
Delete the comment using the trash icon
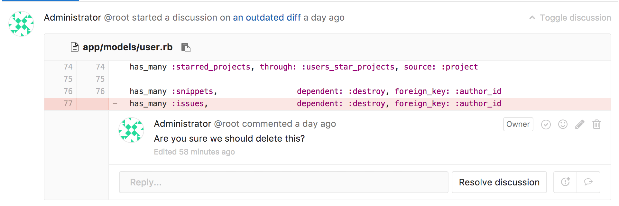(x=596, y=124)
